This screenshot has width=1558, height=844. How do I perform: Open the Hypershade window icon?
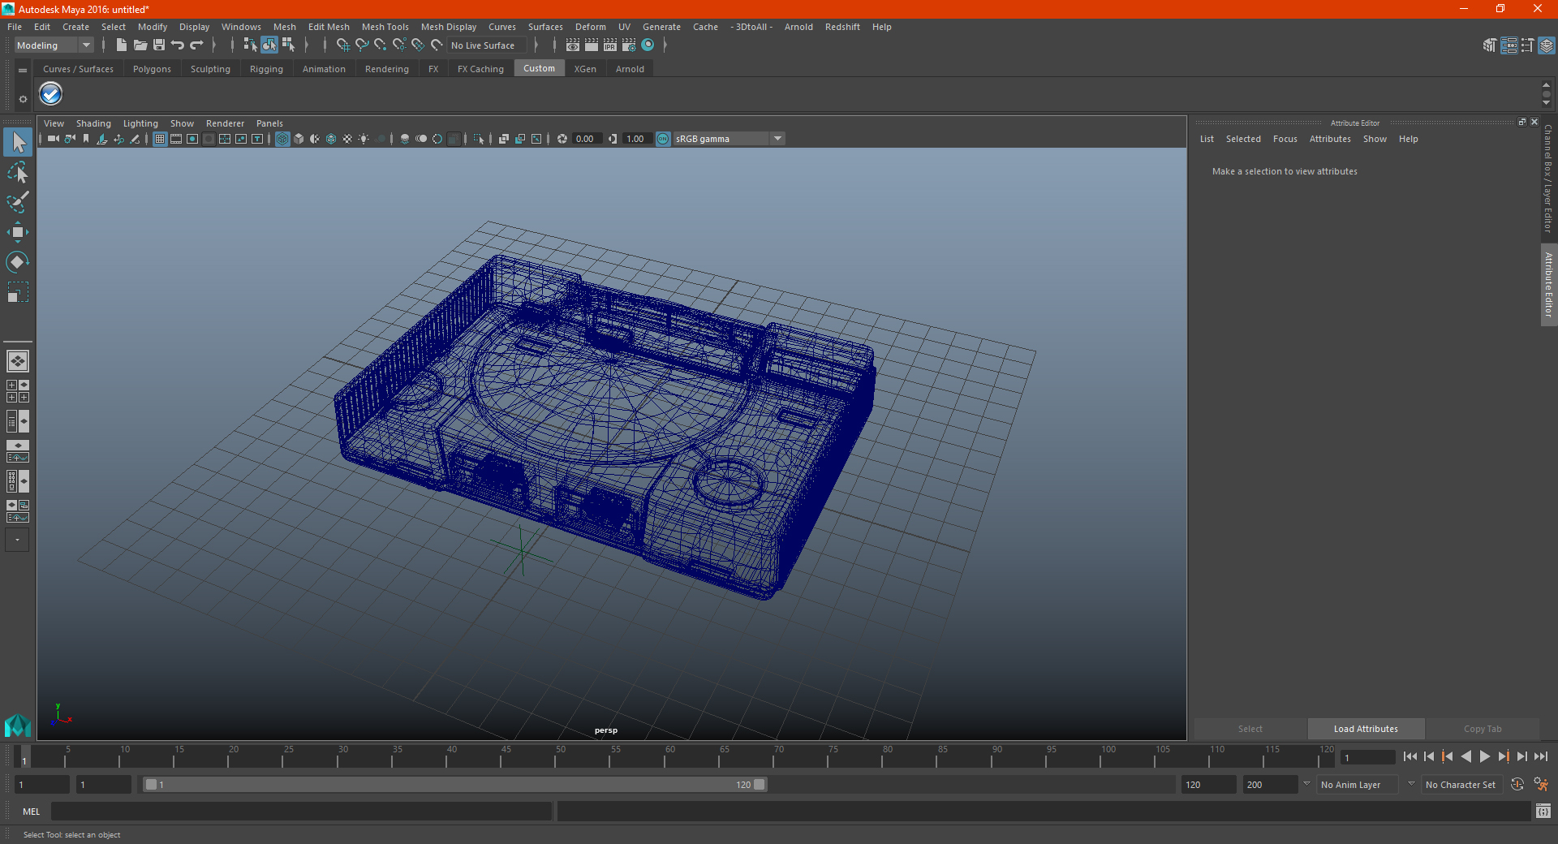coord(648,45)
